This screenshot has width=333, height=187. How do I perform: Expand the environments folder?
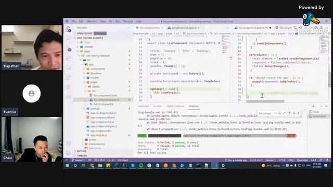[x=97, y=144]
